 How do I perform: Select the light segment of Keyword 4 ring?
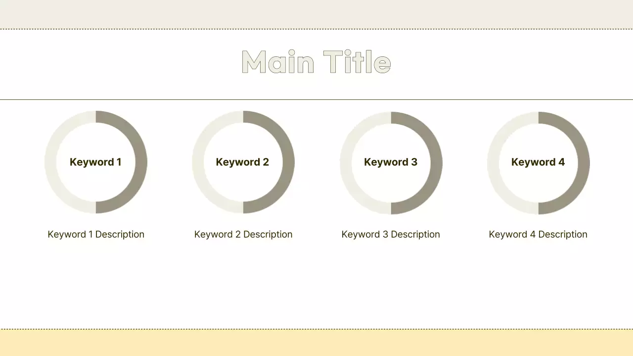point(493,163)
